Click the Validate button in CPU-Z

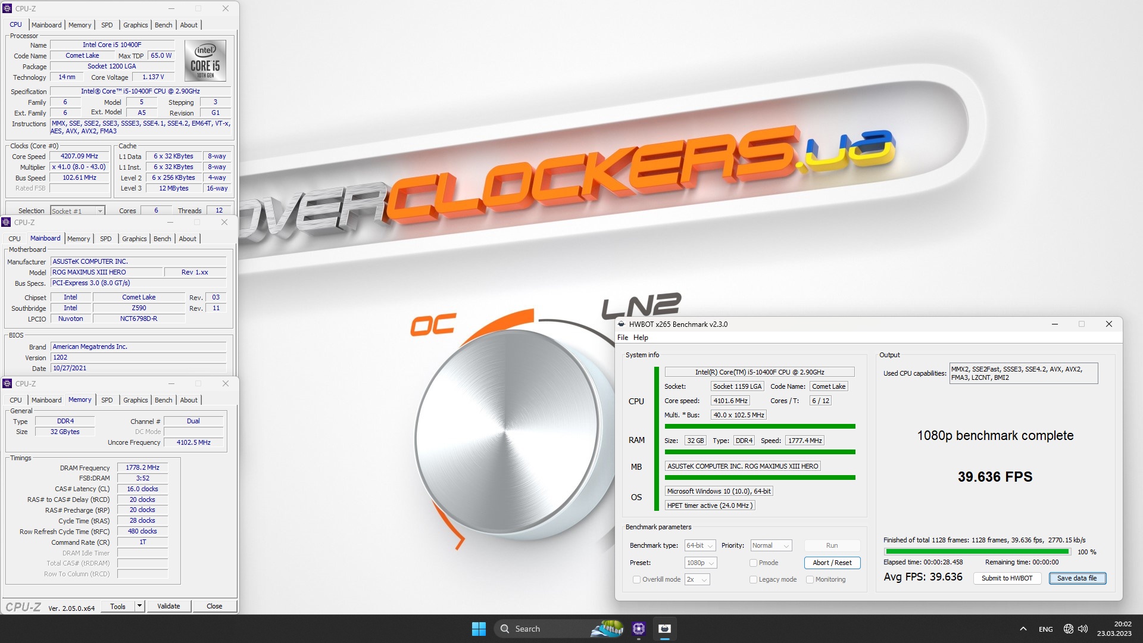coord(168,606)
